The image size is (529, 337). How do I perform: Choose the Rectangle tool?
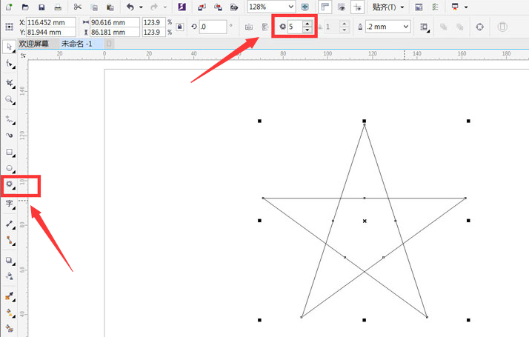10,152
